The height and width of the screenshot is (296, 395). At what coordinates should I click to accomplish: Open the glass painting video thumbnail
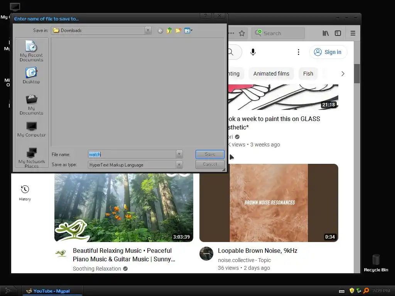[x=283, y=97]
